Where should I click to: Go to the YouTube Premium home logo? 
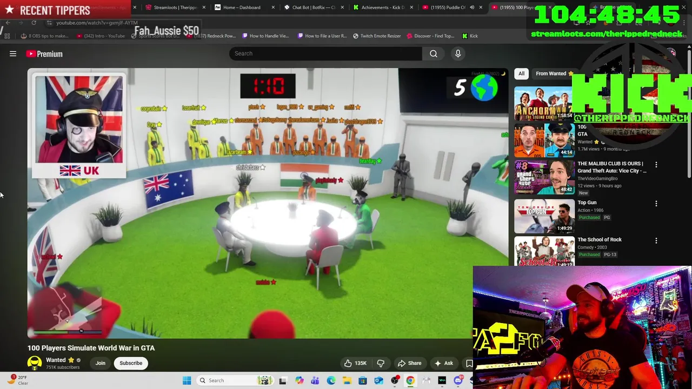tap(44, 53)
